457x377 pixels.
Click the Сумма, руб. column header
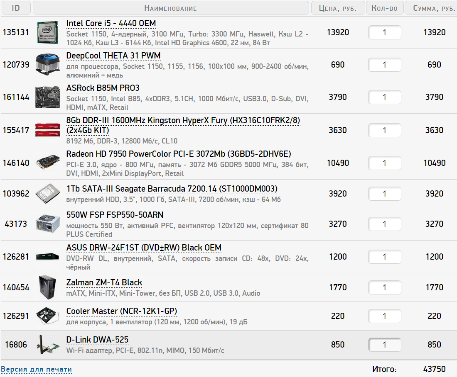pos(431,8)
